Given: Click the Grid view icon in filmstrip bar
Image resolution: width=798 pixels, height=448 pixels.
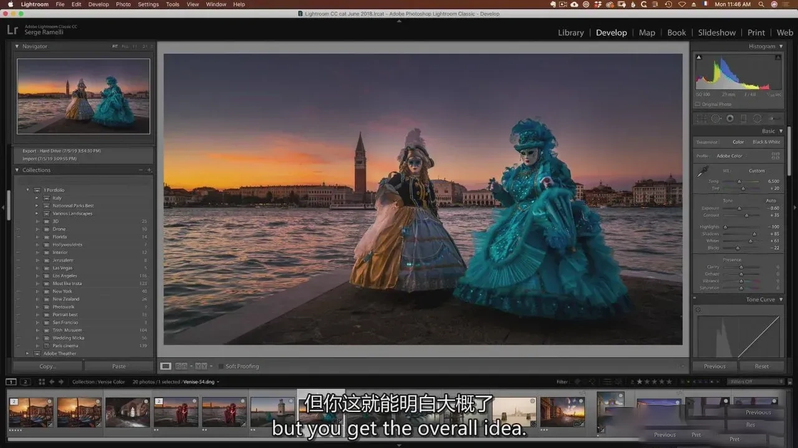Looking at the screenshot, I should pyautogui.click(x=42, y=381).
